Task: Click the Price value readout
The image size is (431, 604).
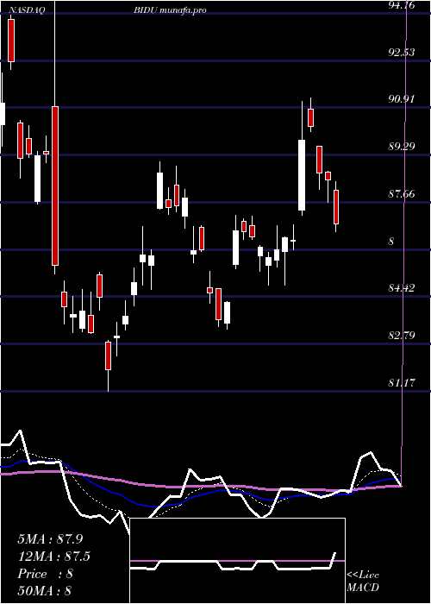Action: [45, 574]
